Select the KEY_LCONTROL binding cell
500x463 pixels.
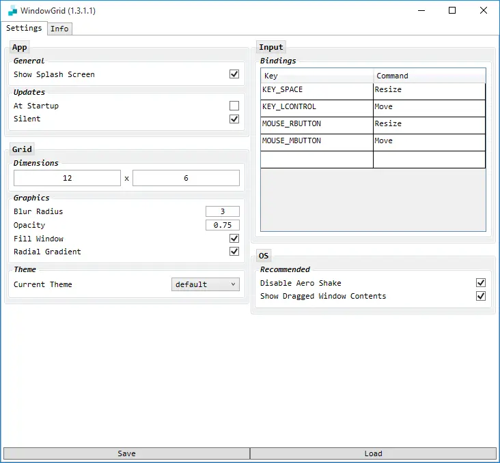317,108
